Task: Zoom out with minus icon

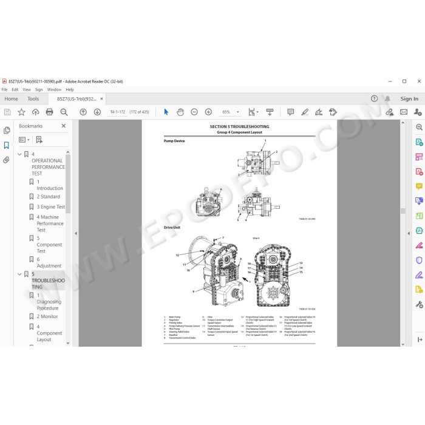Action: pos(194,112)
